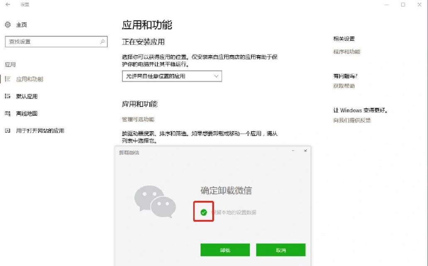Expand the 允许来自任意位置的应用 dropdown
Screen dimensions: 428x266
[172, 76]
